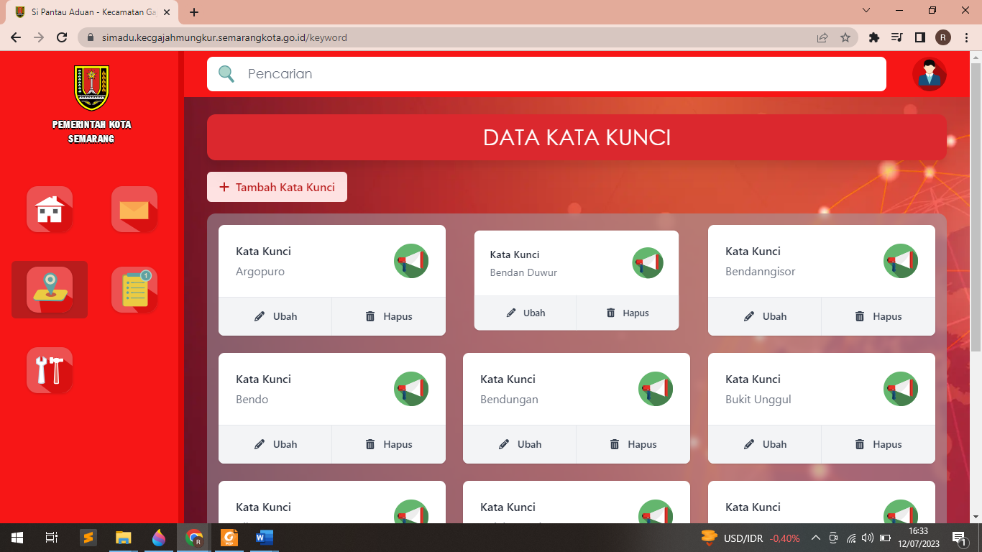Viewport: 982px width, 552px height.
Task: Open the envelope messages icon in sidebar
Action: tap(134, 209)
